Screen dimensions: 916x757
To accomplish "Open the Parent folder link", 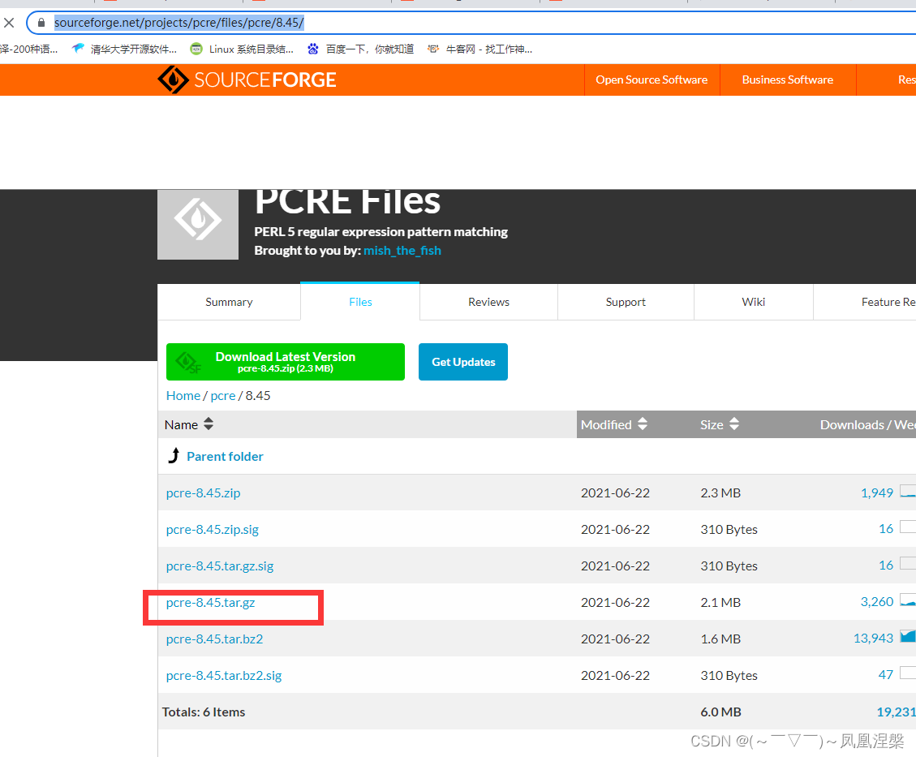I will click(x=225, y=456).
